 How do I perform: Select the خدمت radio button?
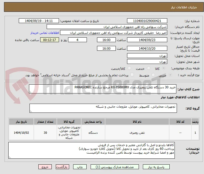pos(149,68)
